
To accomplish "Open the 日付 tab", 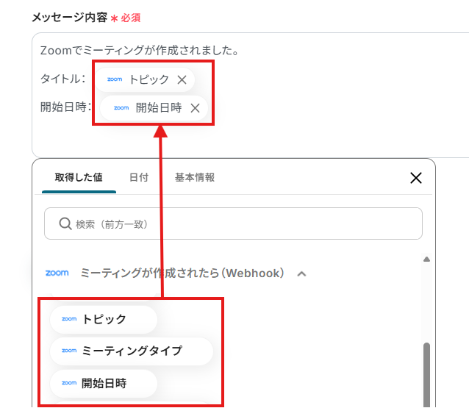I will click(x=139, y=177).
